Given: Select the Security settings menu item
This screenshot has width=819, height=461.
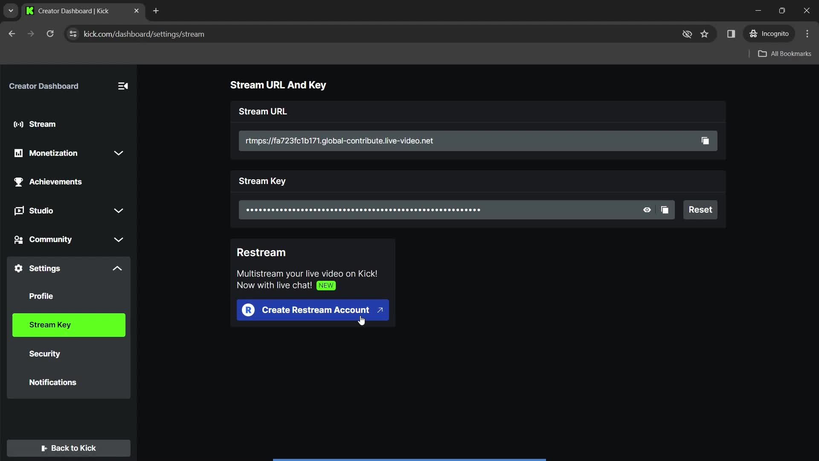Looking at the screenshot, I should (x=44, y=353).
